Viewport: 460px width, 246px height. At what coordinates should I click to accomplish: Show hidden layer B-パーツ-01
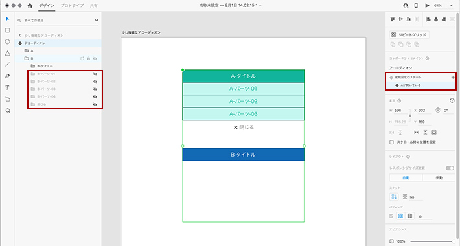click(x=95, y=74)
